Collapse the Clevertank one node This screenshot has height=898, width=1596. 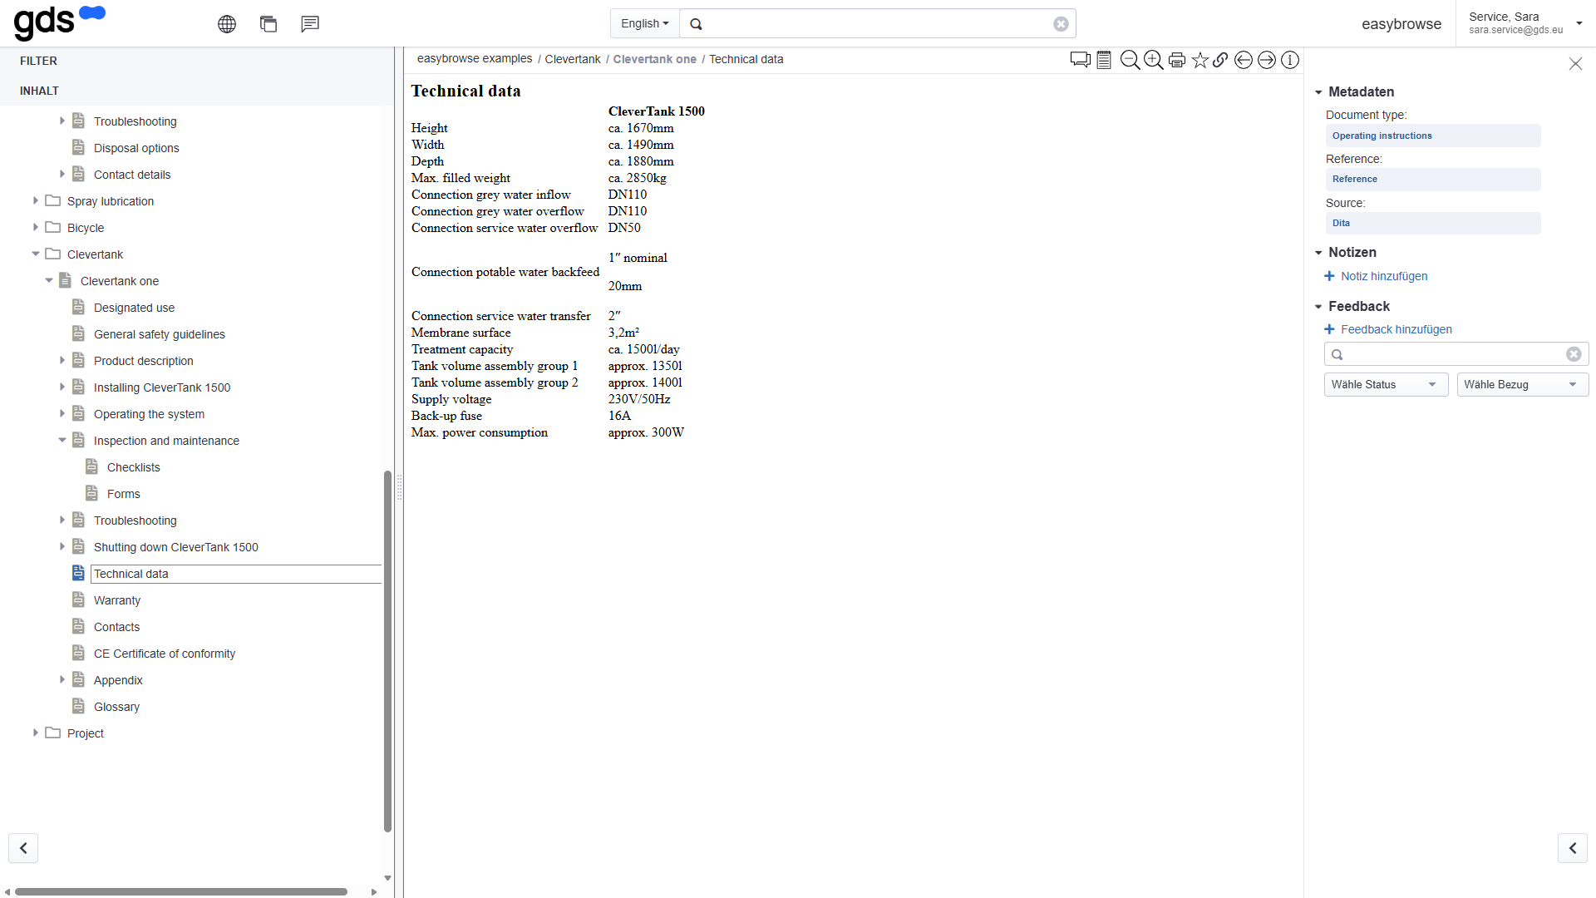[x=48, y=280]
